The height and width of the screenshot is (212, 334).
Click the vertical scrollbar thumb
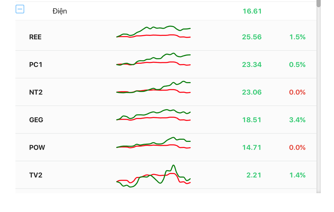tap(319, 3)
